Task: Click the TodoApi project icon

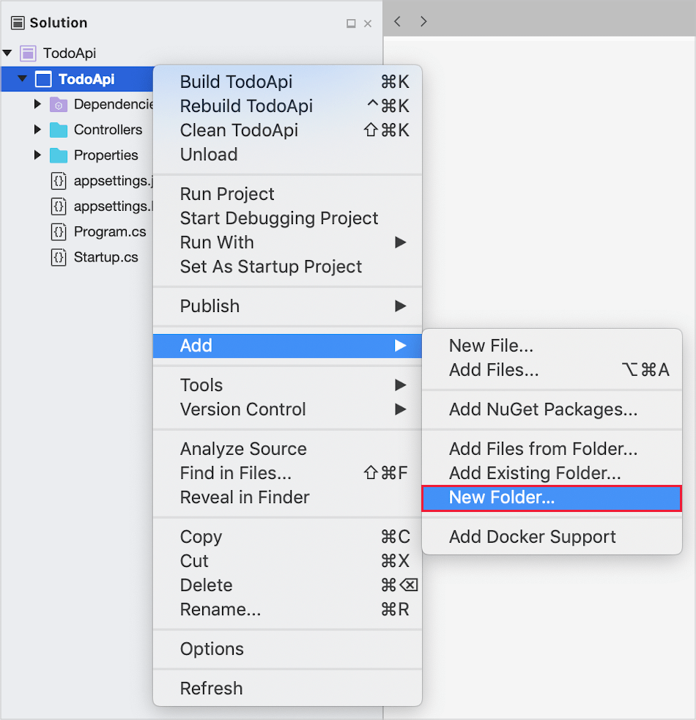Action: pyautogui.click(x=44, y=79)
